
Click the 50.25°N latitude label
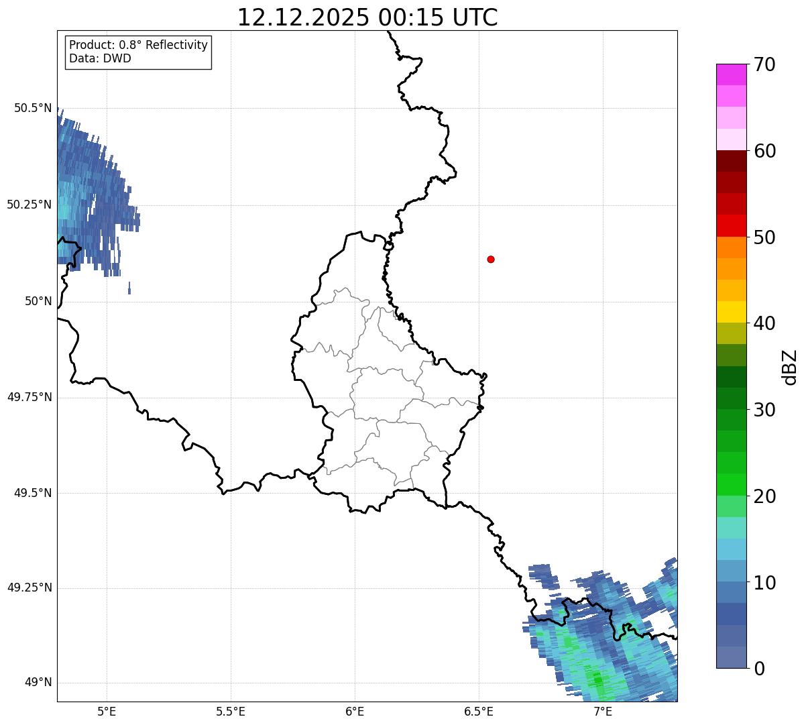pos(30,205)
